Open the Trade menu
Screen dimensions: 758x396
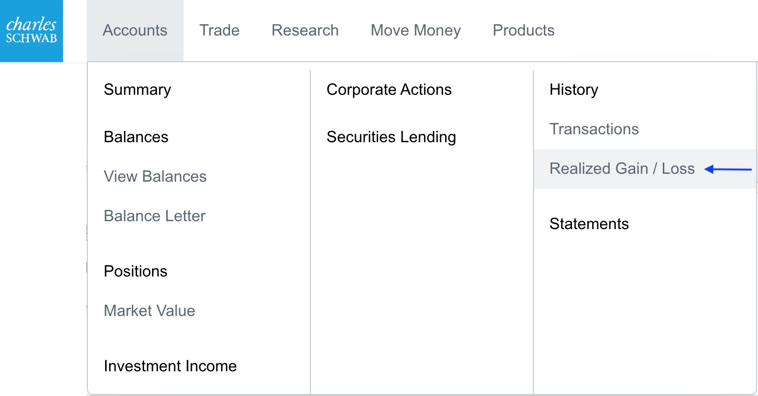[x=219, y=31]
